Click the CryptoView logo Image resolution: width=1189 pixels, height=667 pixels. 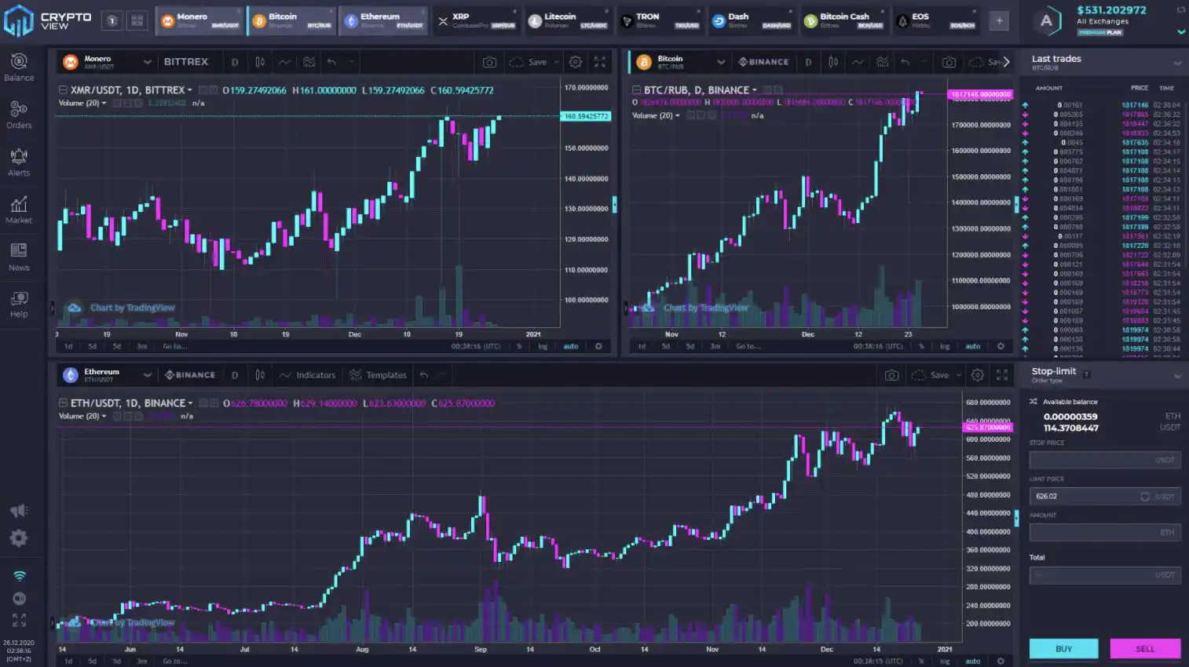[47, 20]
